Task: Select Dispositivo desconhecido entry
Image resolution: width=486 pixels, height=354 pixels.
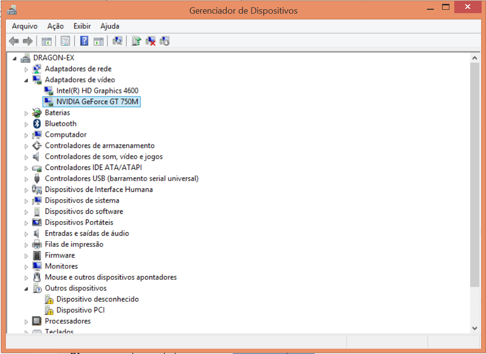Action: (x=98, y=299)
